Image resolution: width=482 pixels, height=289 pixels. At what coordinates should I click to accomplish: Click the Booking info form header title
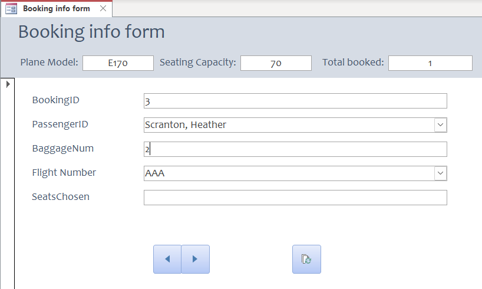91,32
